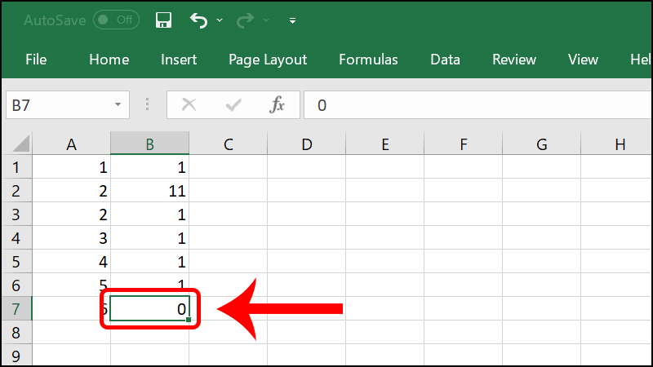Switch to the Page Layout tab
Image resolution: width=653 pixels, height=367 pixels.
coord(268,60)
